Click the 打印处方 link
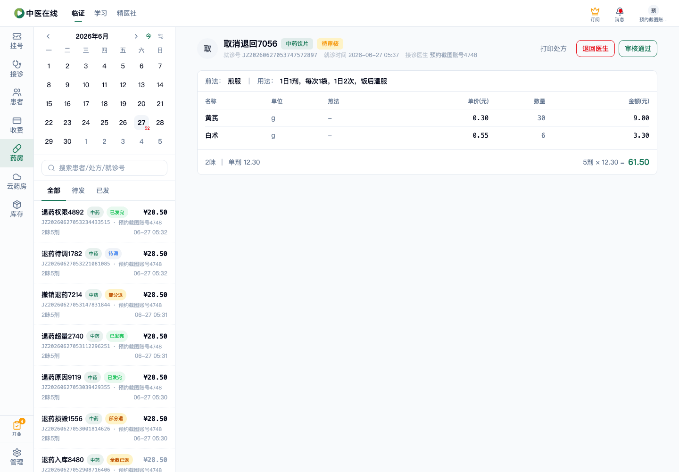 tap(554, 49)
